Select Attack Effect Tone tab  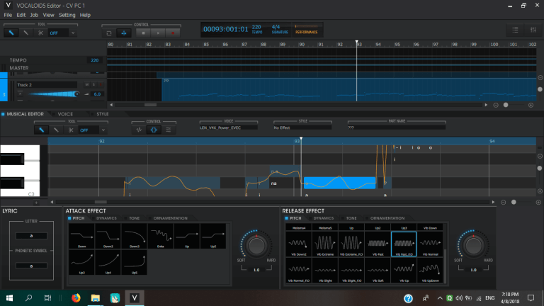132,218
